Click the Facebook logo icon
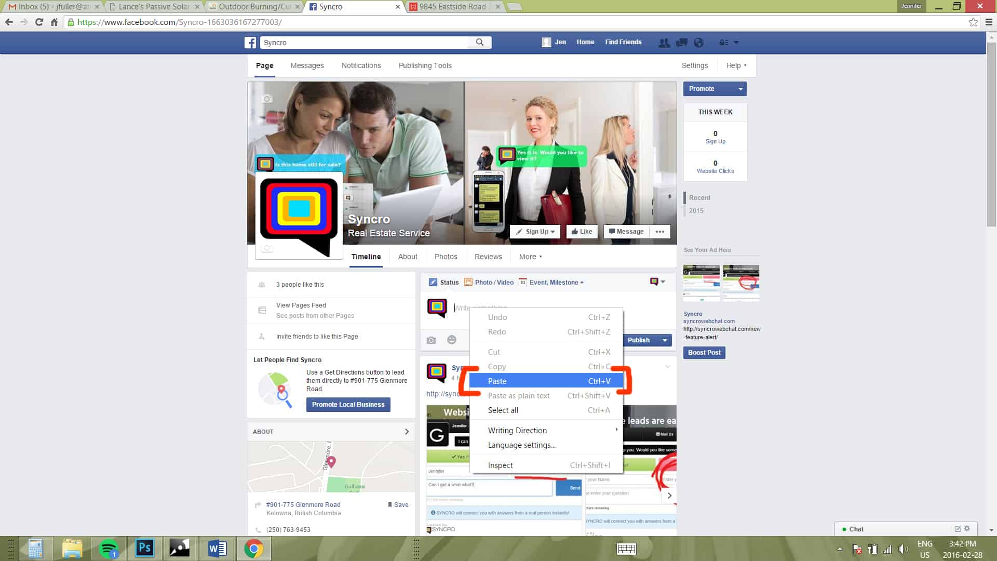This screenshot has height=561, width=997. (250, 43)
